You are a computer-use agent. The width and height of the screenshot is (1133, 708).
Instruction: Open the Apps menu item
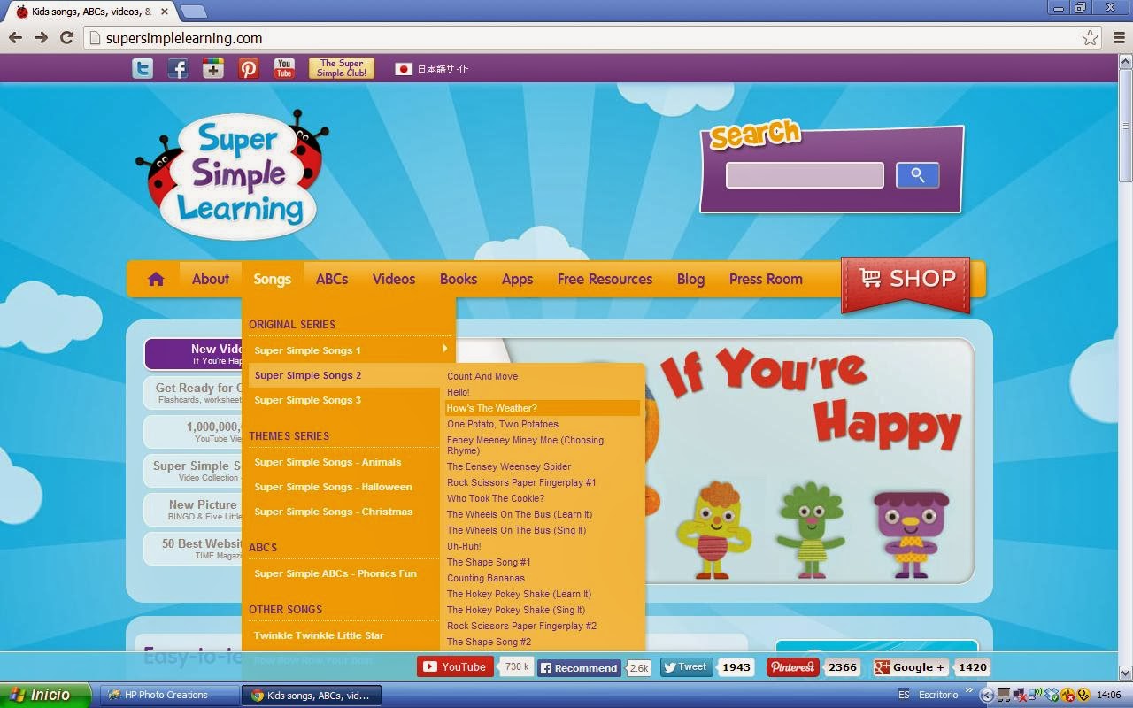click(x=517, y=279)
